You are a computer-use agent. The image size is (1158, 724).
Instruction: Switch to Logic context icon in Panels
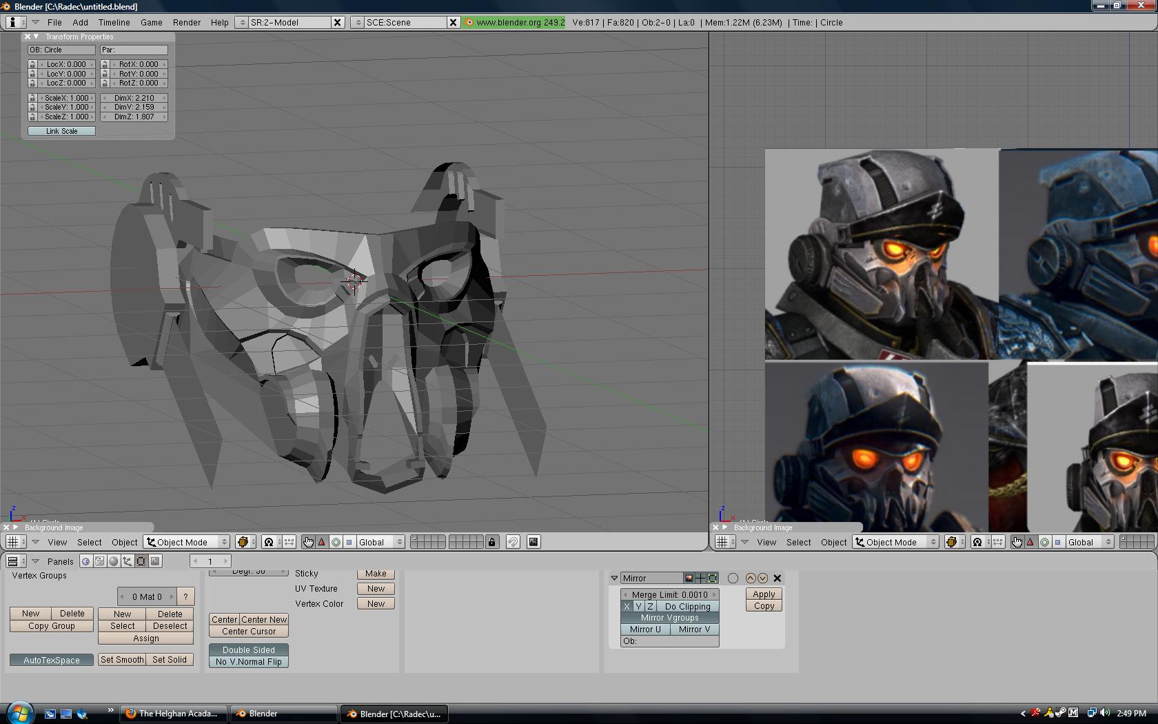point(86,561)
